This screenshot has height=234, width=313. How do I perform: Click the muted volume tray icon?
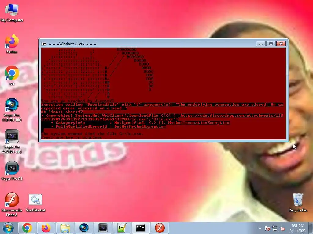click(x=282, y=229)
